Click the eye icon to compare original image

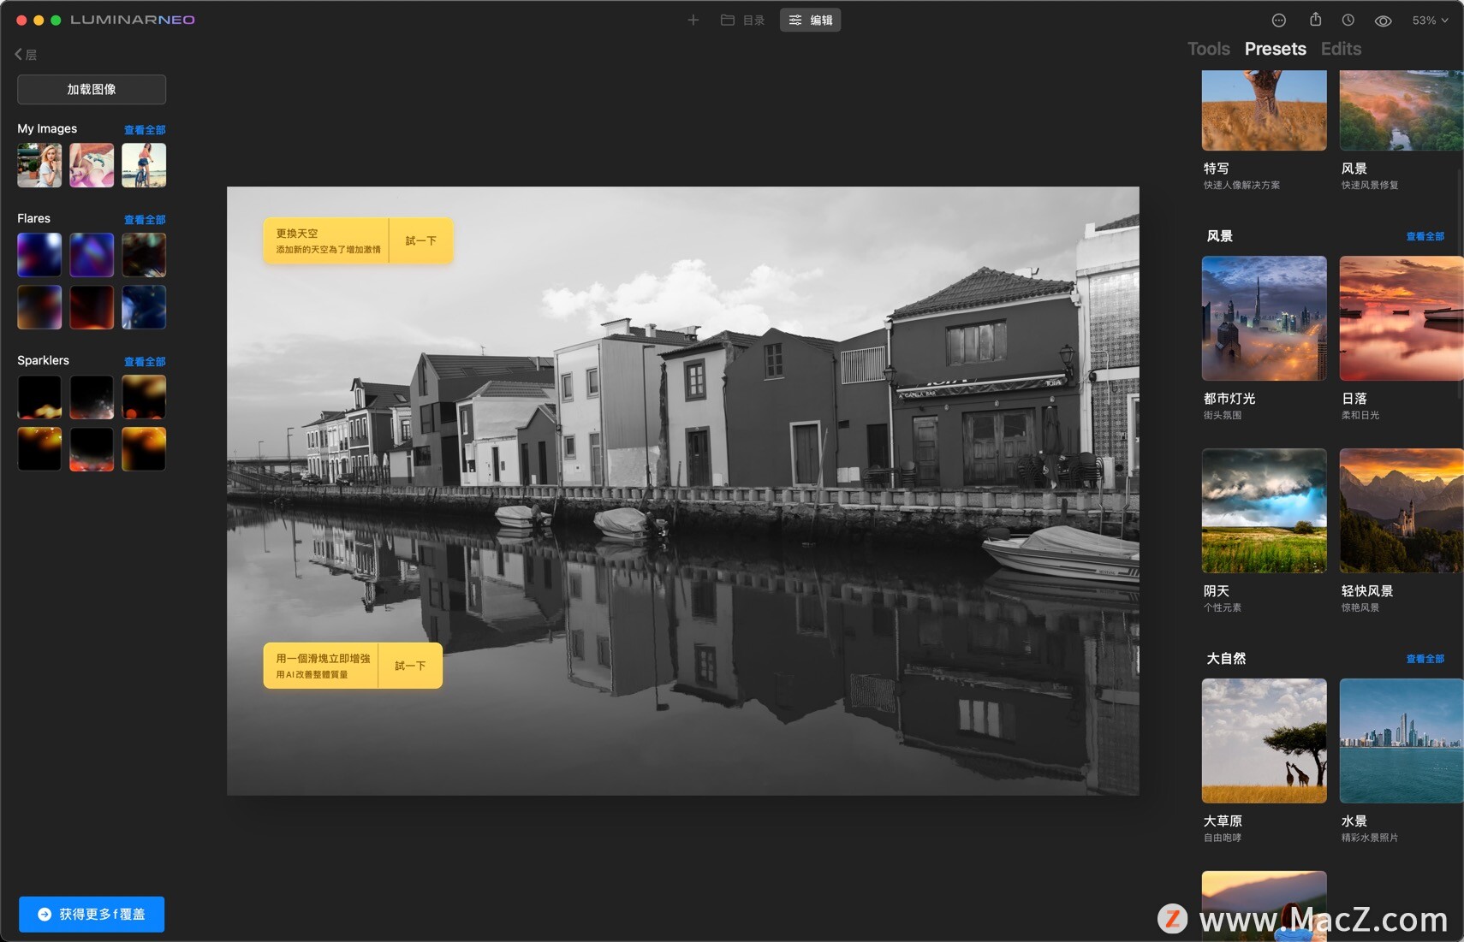1382,20
